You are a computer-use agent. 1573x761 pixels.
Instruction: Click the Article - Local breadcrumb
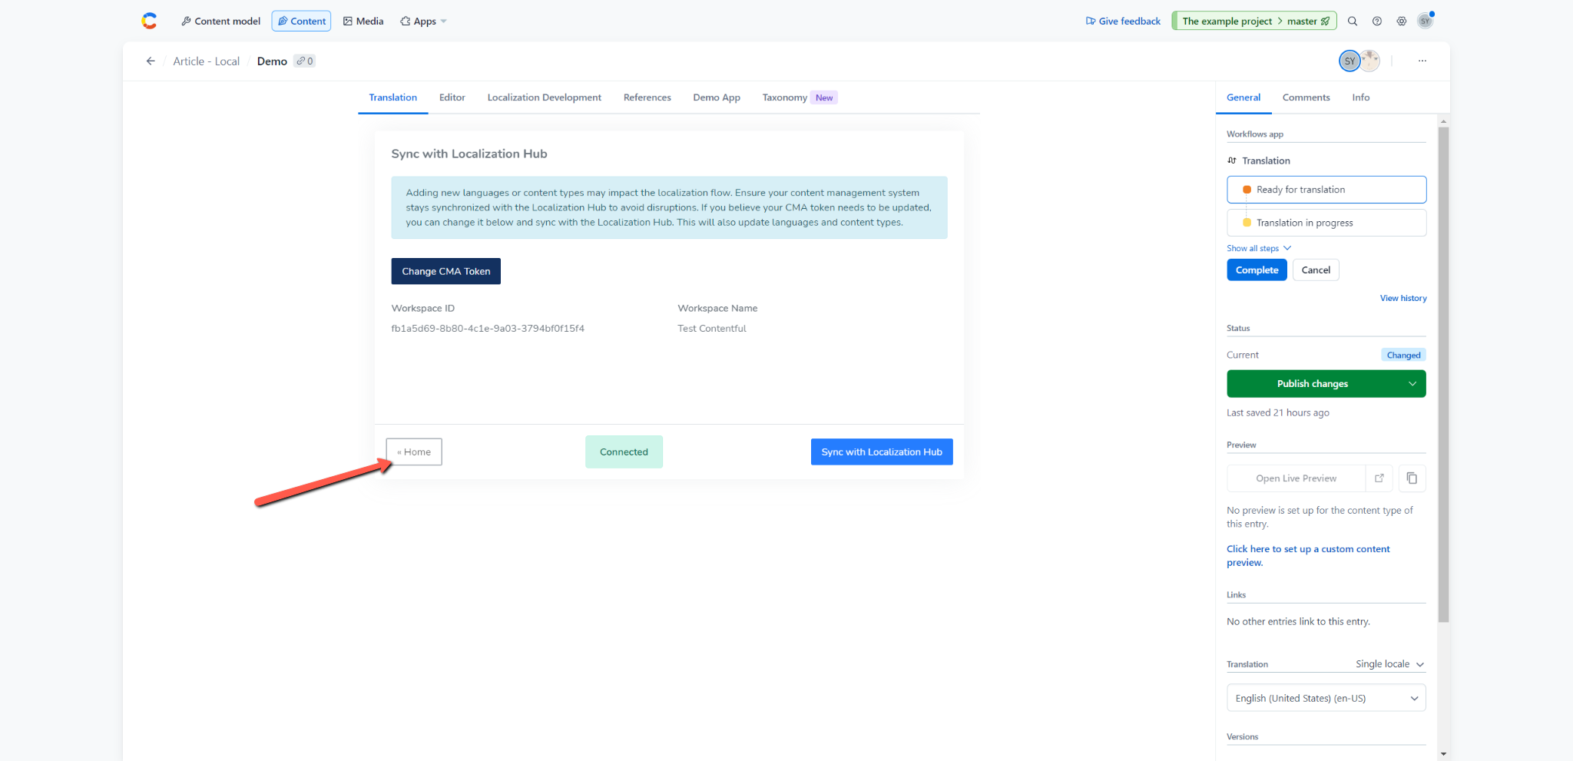click(206, 61)
